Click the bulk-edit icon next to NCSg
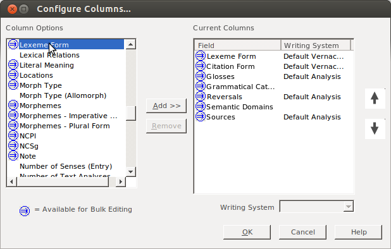Image resolution: width=391 pixels, height=249 pixels. [x=13, y=145]
